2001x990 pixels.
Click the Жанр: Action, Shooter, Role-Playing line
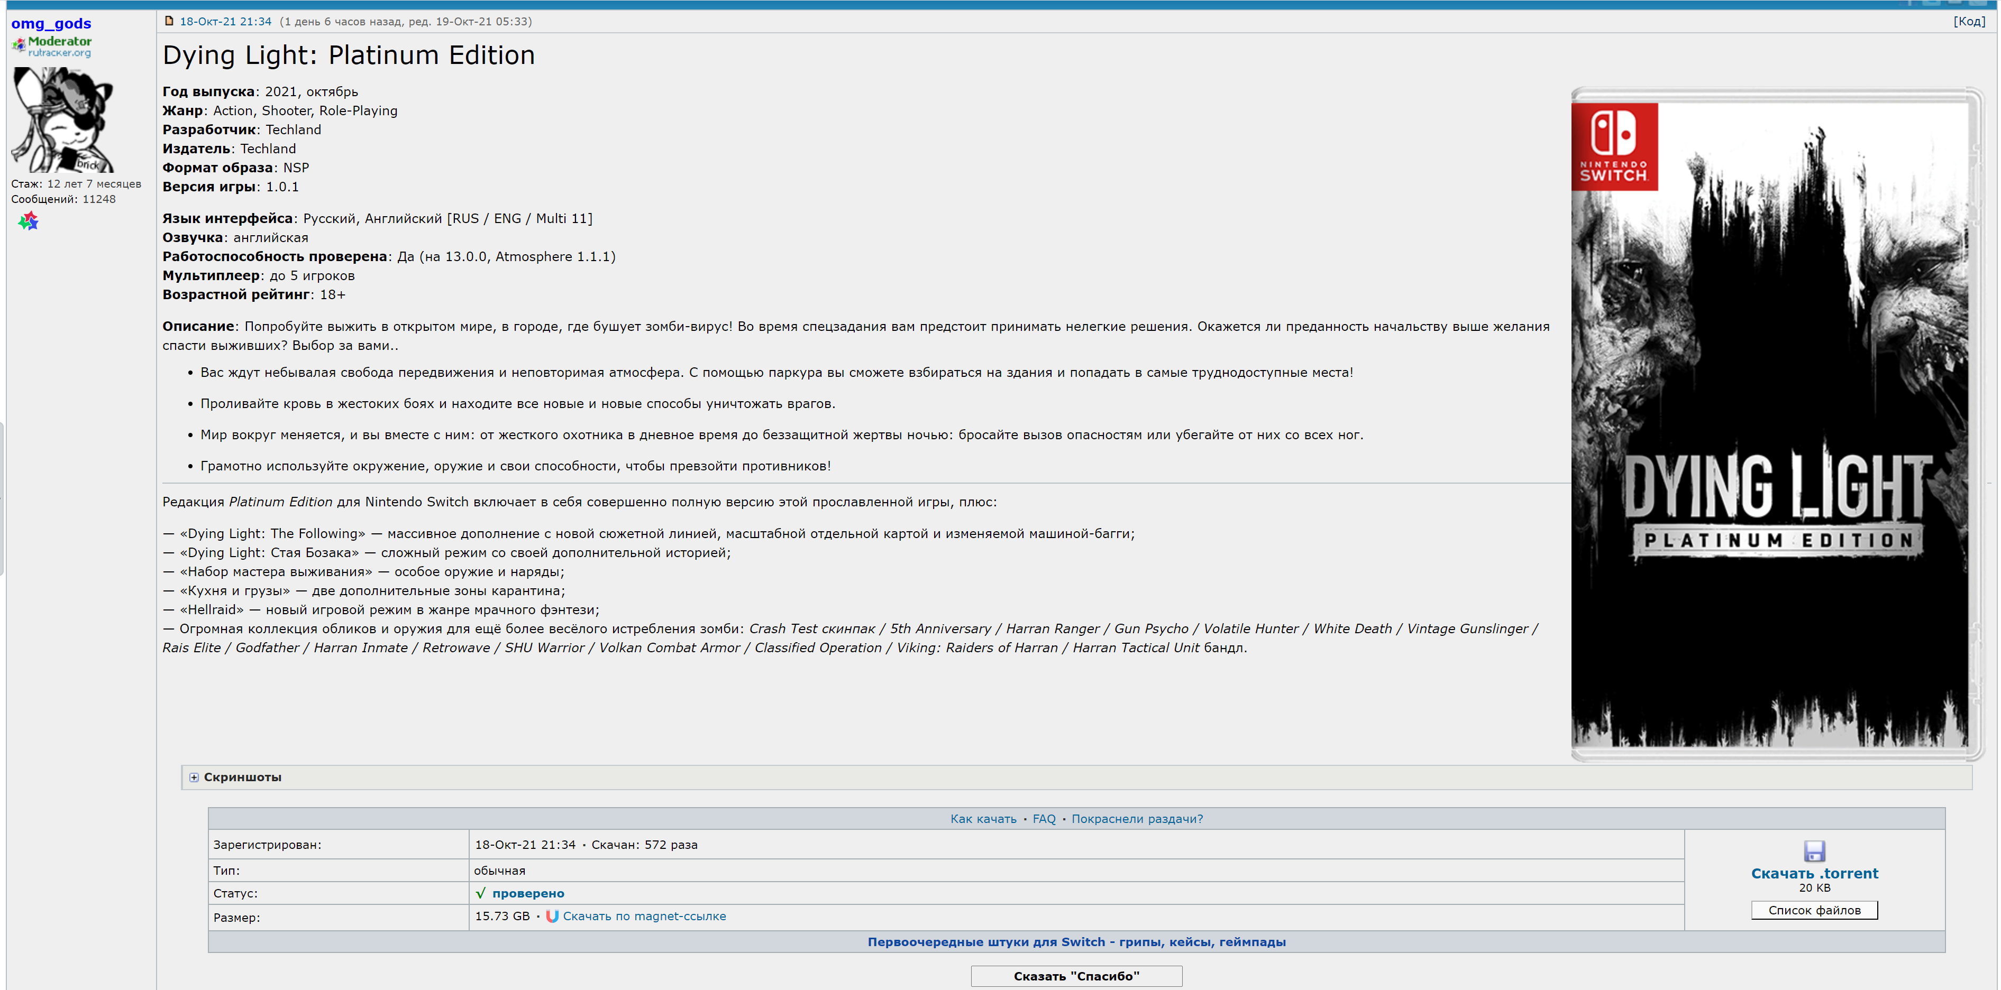280,111
